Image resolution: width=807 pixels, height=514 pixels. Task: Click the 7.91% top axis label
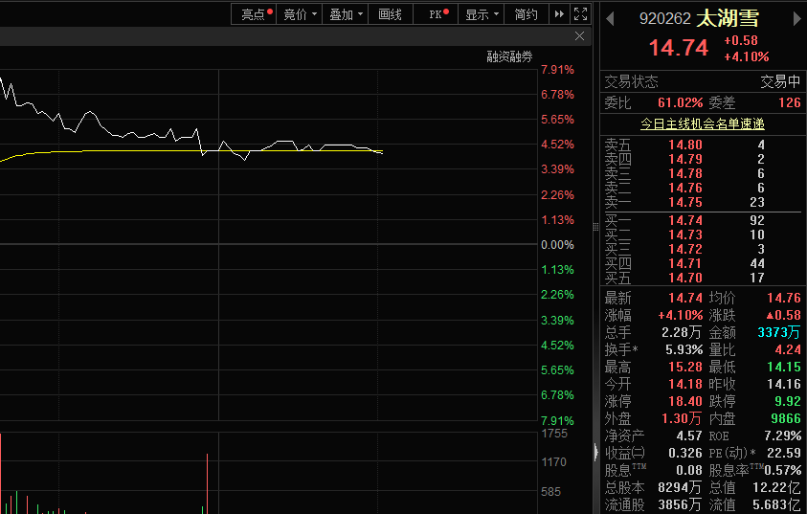557,70
